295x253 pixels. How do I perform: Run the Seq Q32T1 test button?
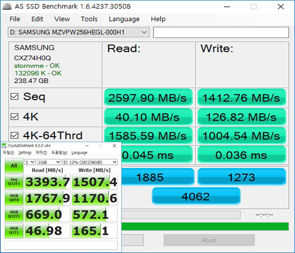coord(14,182)
